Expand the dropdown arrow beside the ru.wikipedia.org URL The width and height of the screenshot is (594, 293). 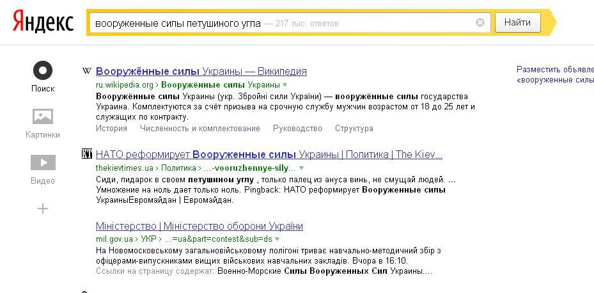click(x=285, y=85)
